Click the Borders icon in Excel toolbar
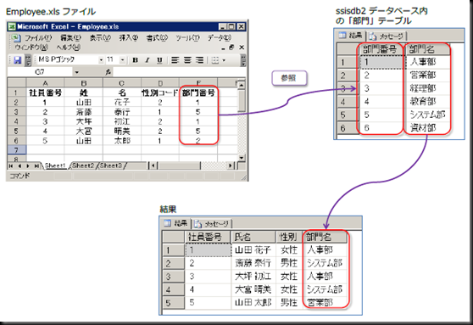The image size is (473, 325). [x=215, y=60]
